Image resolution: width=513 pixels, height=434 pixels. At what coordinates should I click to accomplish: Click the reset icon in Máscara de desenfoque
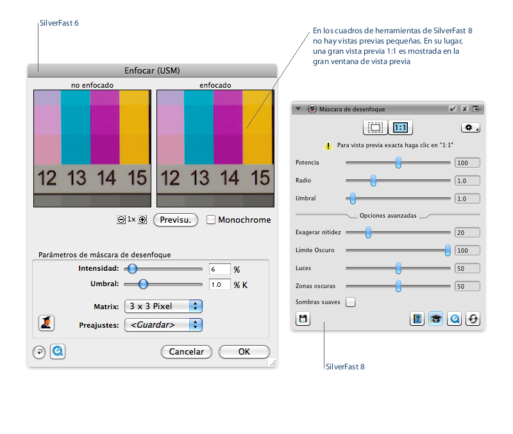point(473,319)
